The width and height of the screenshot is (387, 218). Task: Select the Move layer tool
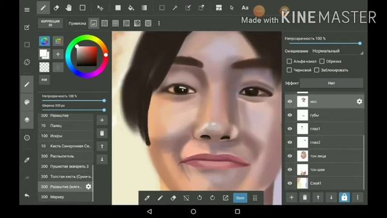[x=100, y=8]
